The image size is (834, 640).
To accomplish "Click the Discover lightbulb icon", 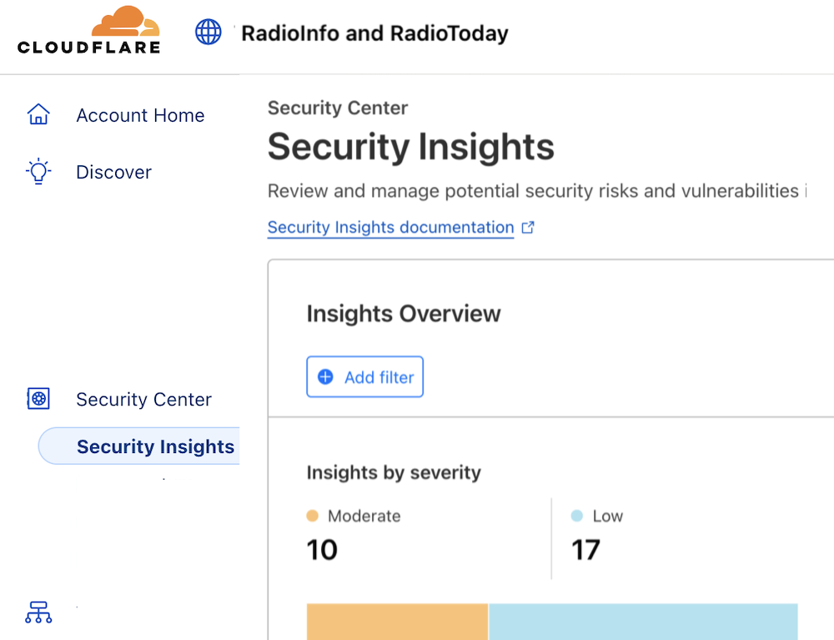I will (38, 171).
